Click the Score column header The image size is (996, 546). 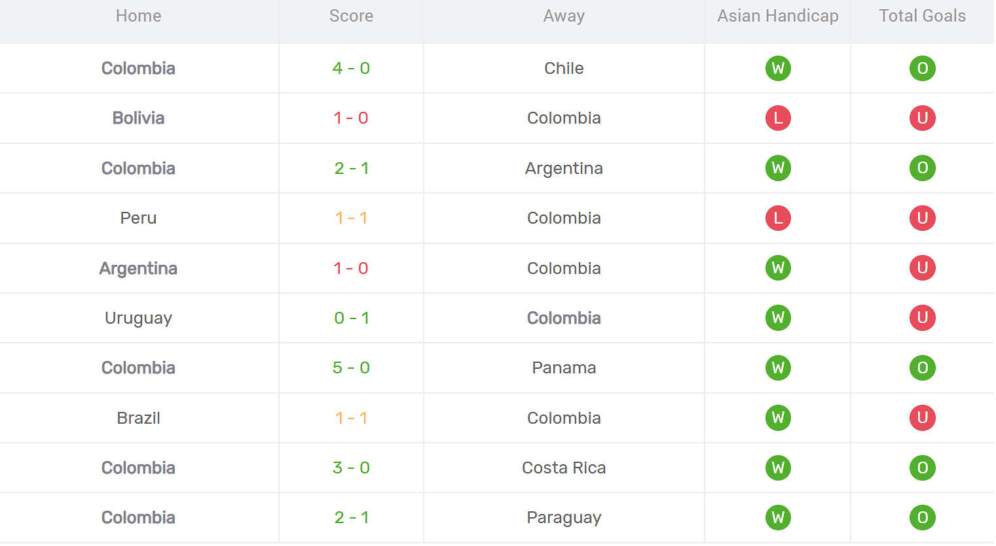(351, 16)
